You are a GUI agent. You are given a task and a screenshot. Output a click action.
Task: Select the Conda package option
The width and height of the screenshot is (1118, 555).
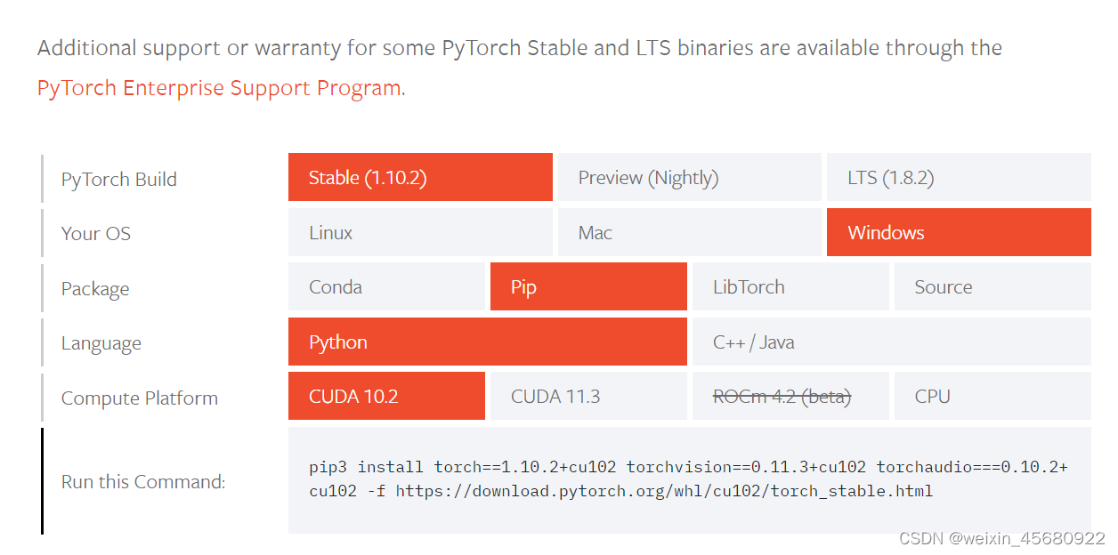click(x=386, y=286)
